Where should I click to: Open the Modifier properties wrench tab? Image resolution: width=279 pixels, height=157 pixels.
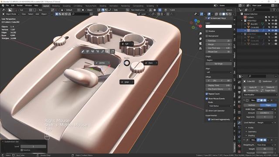coord(239,123)
